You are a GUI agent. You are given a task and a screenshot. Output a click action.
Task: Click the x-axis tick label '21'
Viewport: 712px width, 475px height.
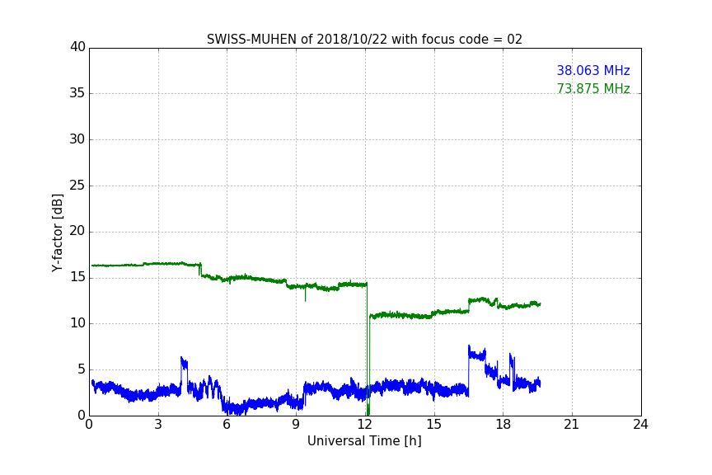[x=572, y=425]
